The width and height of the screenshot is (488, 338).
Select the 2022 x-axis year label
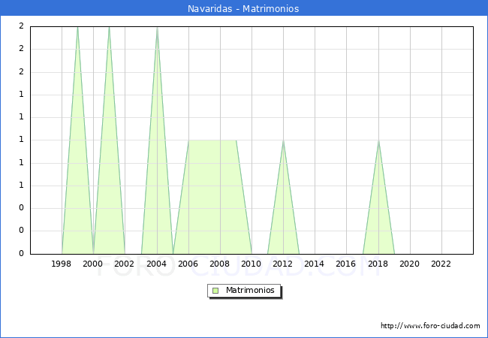[x=441, y=264]
